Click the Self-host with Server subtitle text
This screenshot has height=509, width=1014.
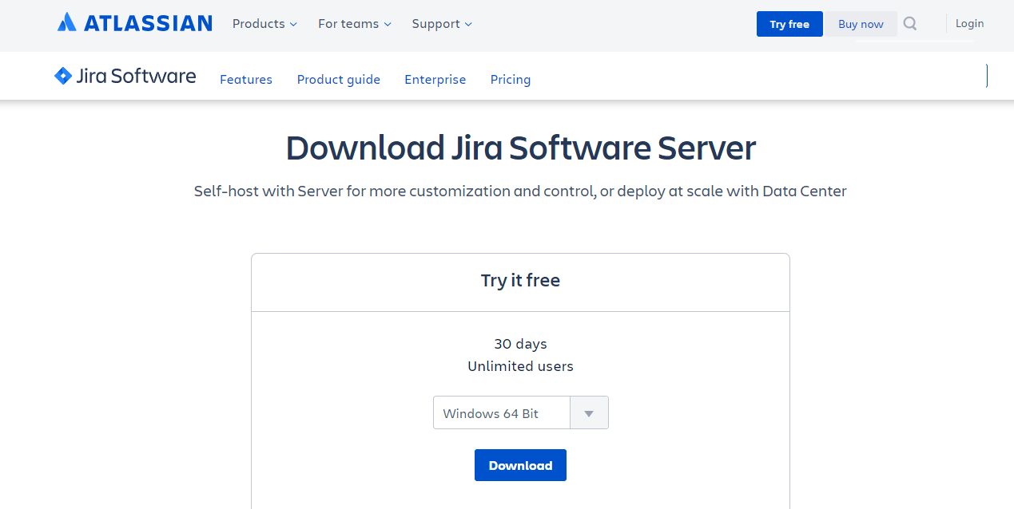pos(520,191)
